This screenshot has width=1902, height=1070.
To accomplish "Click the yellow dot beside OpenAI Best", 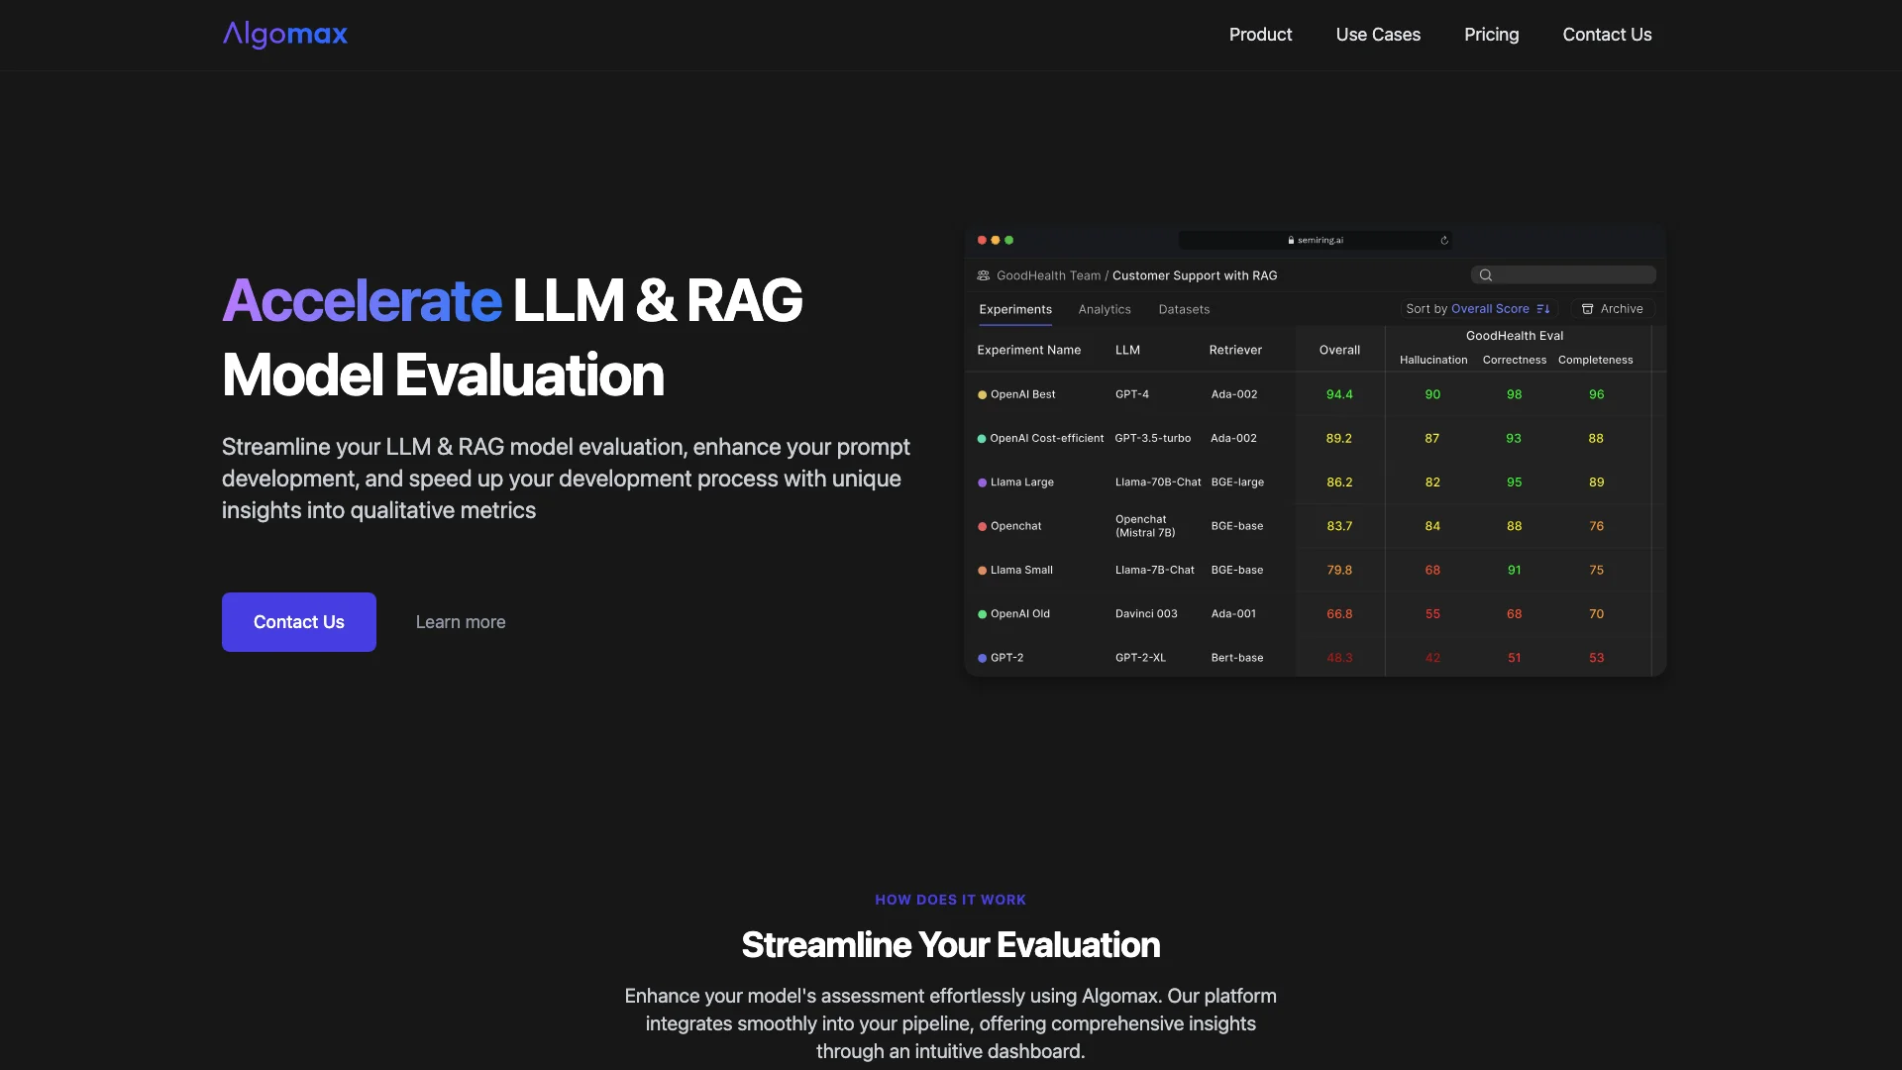I will pos(983,395).
